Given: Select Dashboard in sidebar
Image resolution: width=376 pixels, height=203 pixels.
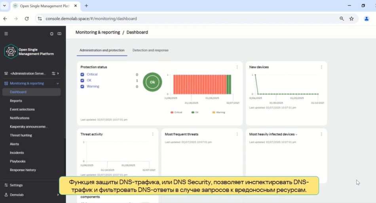Looking at the screenshot, I should coord(31,92).
